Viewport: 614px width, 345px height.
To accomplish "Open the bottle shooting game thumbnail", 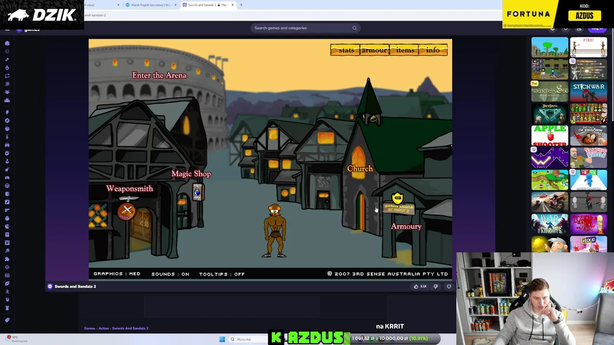I will (x=589, y=114).
